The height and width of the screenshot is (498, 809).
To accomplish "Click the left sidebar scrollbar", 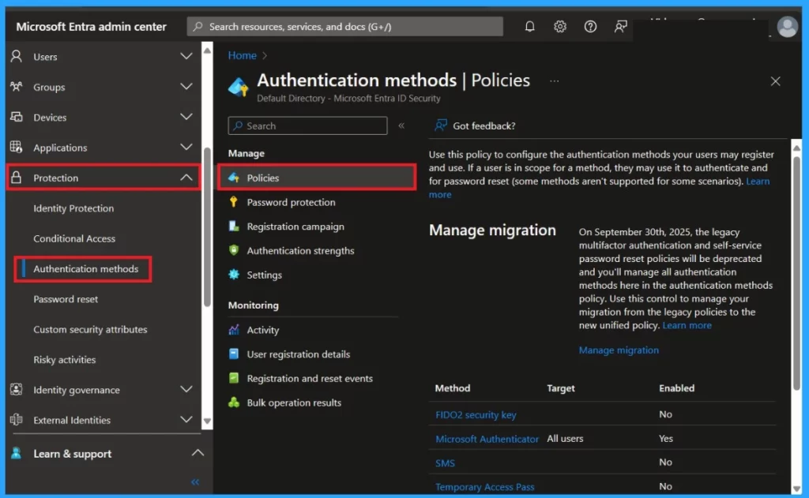I will coord(207,229).
